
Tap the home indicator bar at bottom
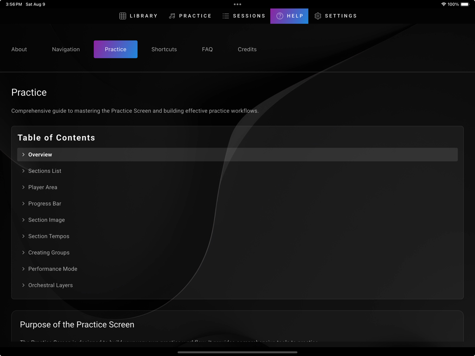pos(237,351)
